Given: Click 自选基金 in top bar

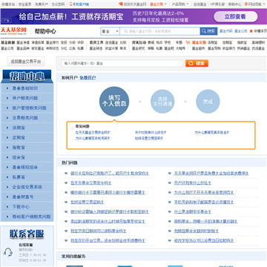Looking at the screenshot, I should (200, 4).
